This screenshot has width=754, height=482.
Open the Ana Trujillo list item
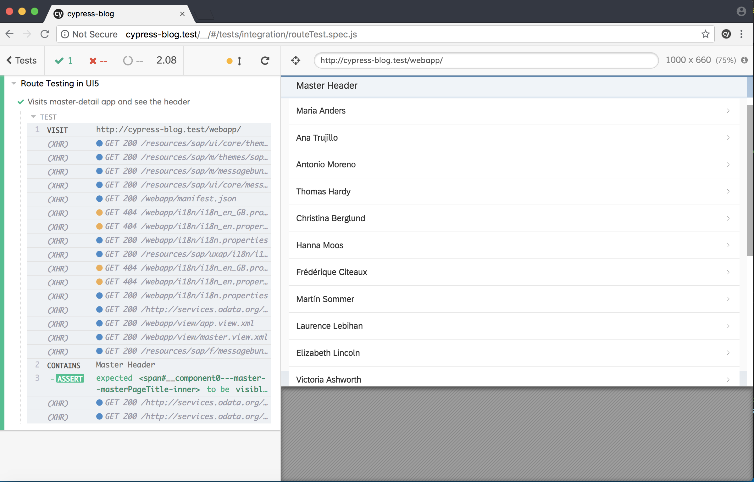514,138
